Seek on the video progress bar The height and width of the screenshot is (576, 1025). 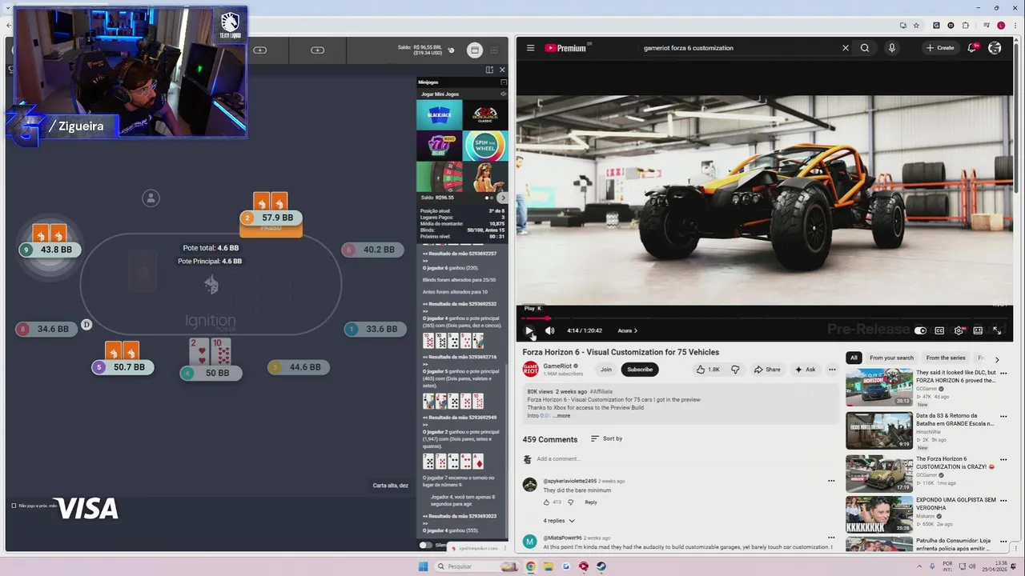(765, 318)
